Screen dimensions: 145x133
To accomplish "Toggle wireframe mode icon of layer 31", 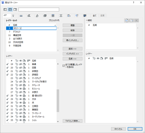I will pos(24,106).
